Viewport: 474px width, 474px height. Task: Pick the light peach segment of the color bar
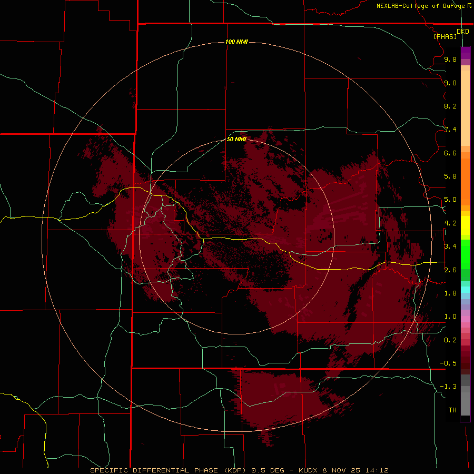point(465,108)
